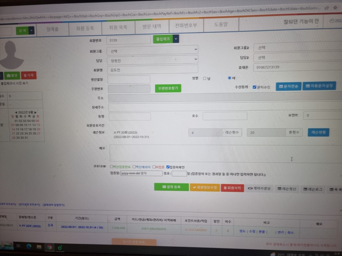
Task: Open 자동문자설정 auto message settings
Action: click(x=319, y=86)
